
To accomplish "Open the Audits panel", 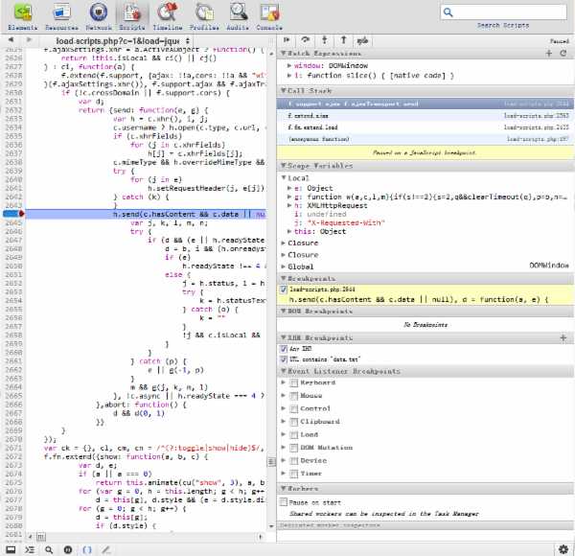I will (x=238, y=16).
